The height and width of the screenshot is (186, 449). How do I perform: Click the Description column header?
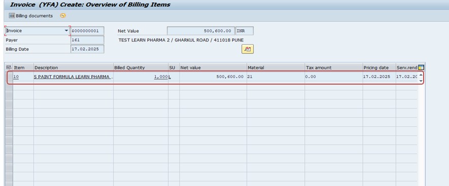tap(73, 67)
